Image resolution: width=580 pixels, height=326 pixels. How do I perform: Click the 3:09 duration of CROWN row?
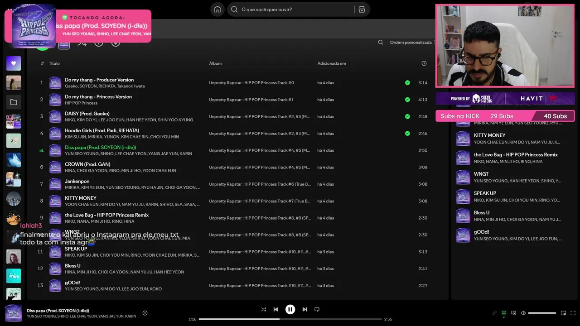423,167
